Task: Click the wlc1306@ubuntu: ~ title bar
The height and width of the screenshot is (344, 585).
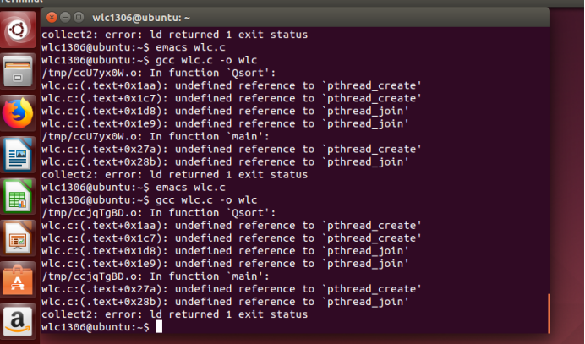Action: click(x=296, y=17)
